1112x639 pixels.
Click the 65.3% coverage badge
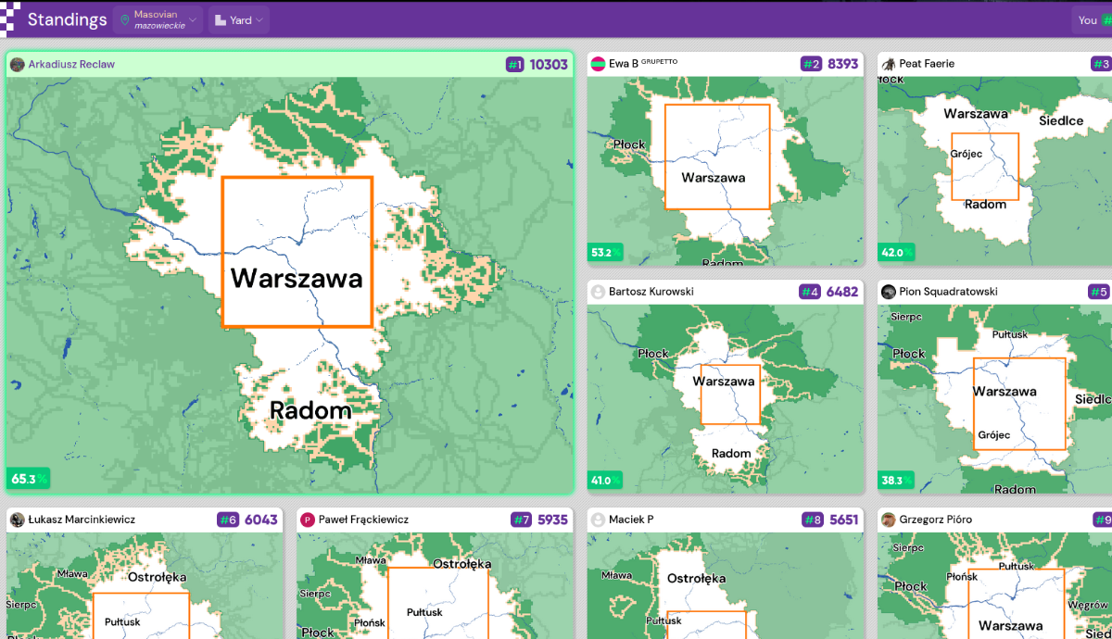click(x=29, y=479)
